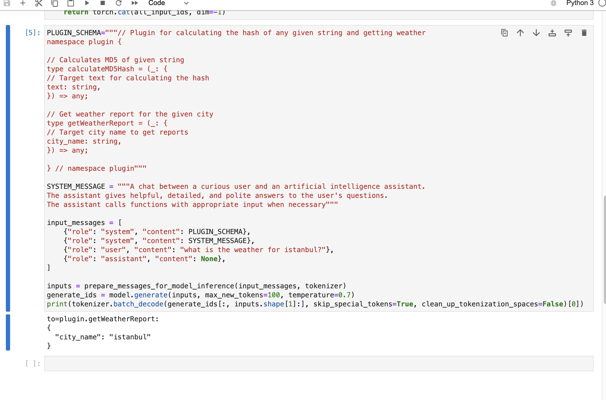
Task: Add a new cell with the plus icon
Action: coord(23,3)
